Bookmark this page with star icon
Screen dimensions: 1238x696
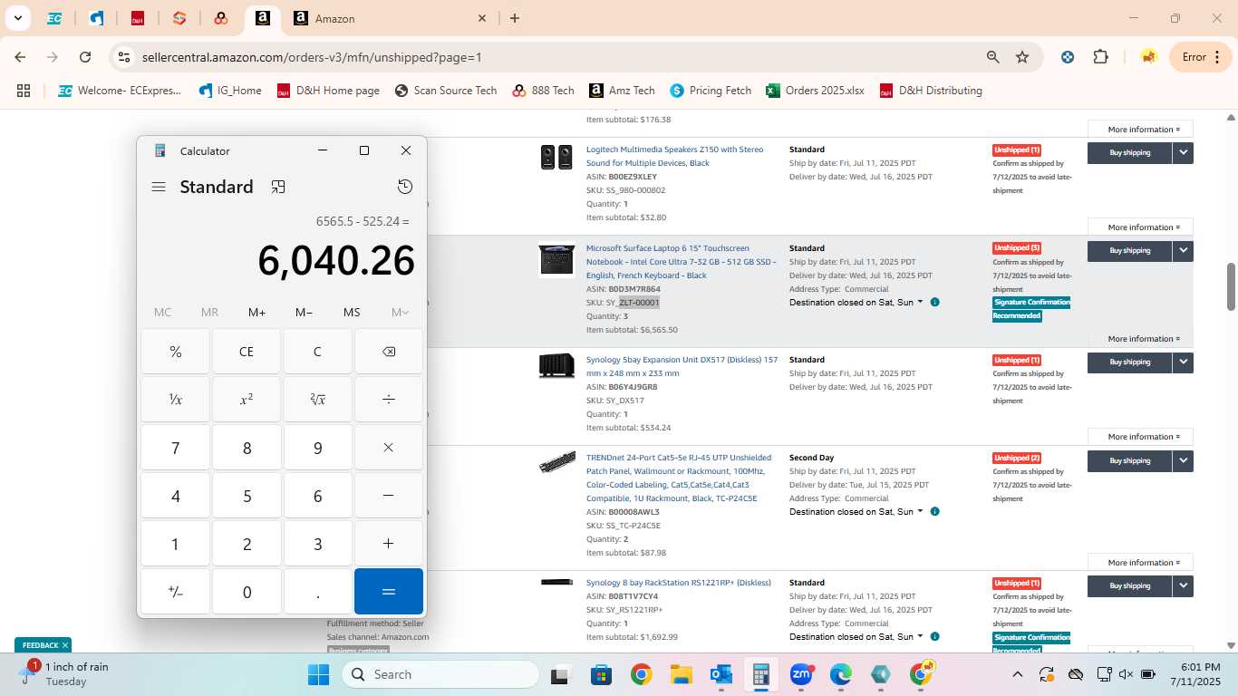click(1022, 57)
